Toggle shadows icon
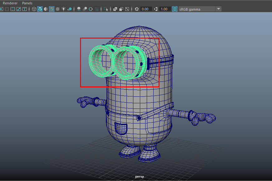Viewport: 272px width, 181px height. tap(69, 9)
